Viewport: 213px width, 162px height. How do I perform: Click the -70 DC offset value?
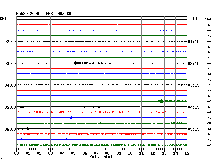pos(209,85)
